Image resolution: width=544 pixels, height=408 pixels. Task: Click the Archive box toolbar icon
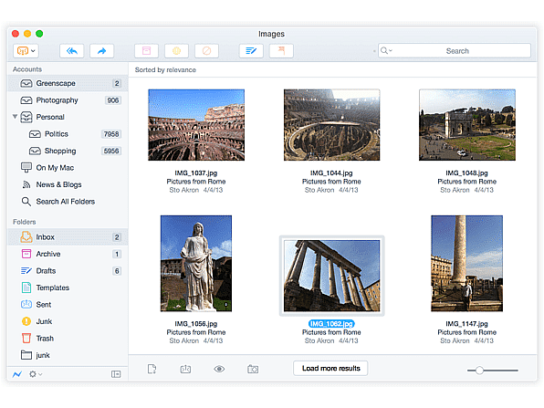(x=146, y=51)
